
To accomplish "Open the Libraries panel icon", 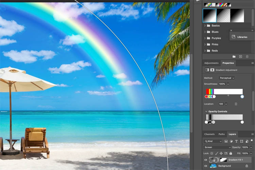I will point(234,37).
